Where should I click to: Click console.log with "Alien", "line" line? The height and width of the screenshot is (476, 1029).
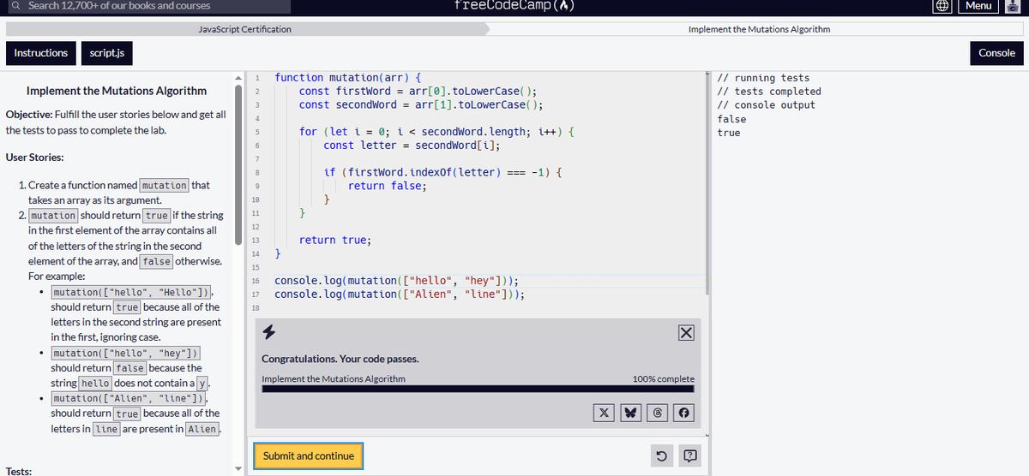[400, 295]
